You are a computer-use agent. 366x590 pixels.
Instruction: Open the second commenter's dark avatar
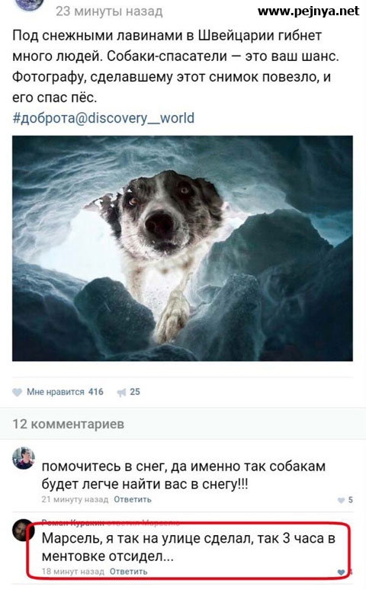tap(24, 530)
